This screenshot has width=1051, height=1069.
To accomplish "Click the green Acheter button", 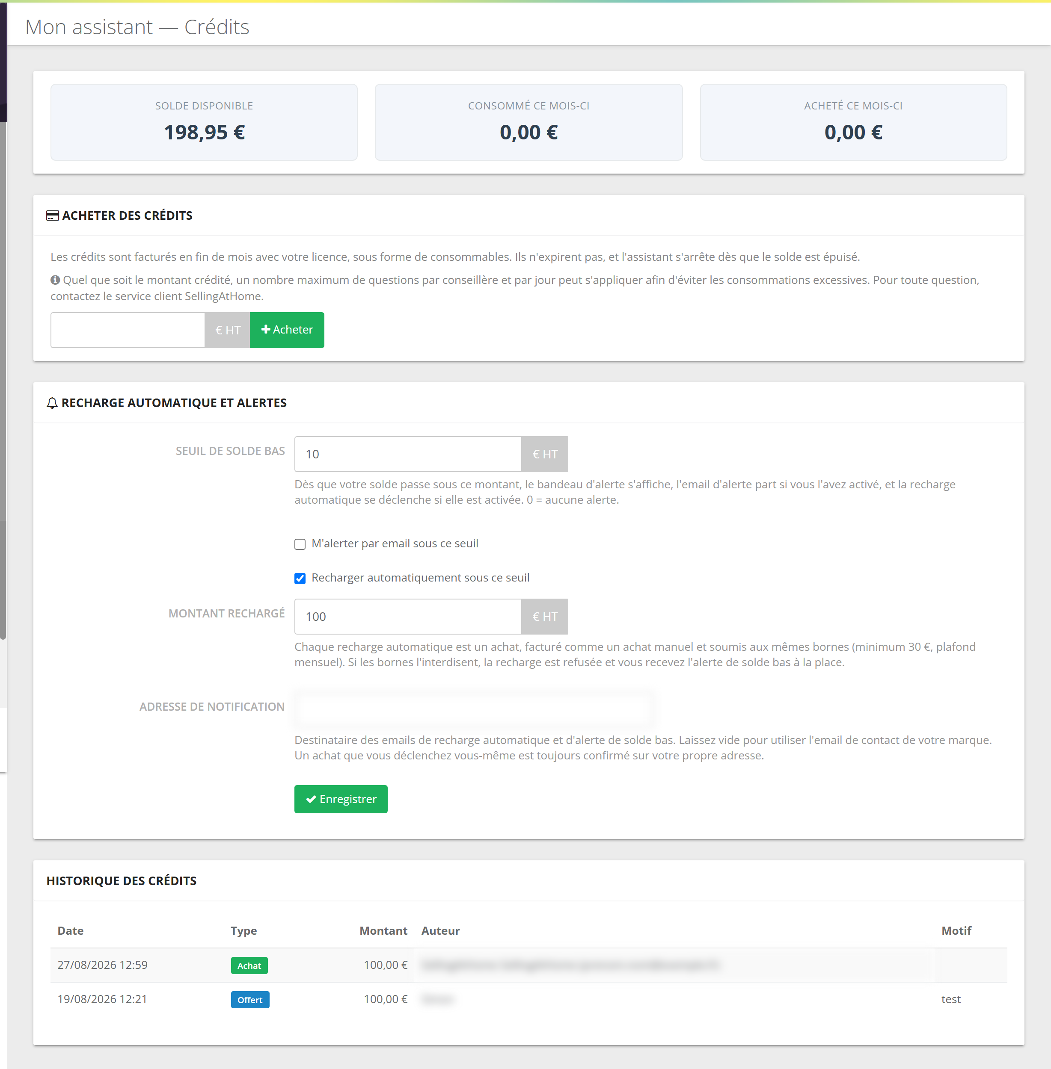I will [x=287, y=330].
